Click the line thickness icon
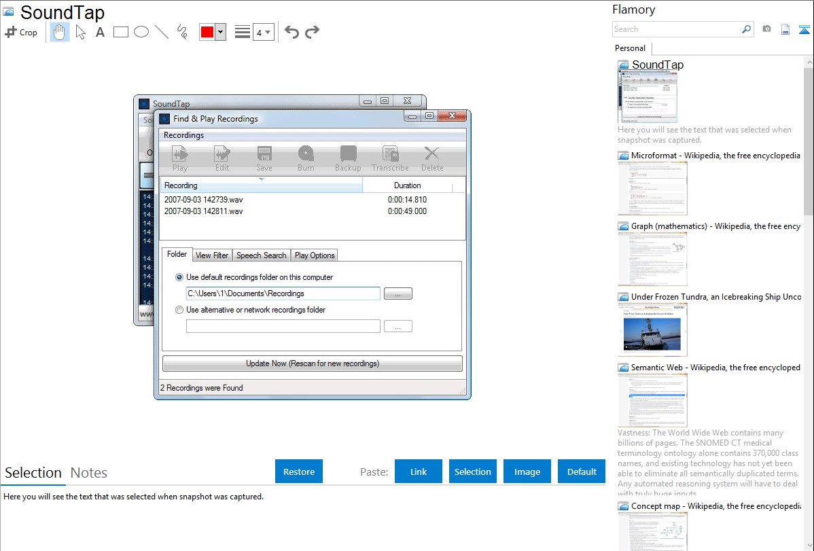Screen dimensions: 814x551 coord(242,32)
